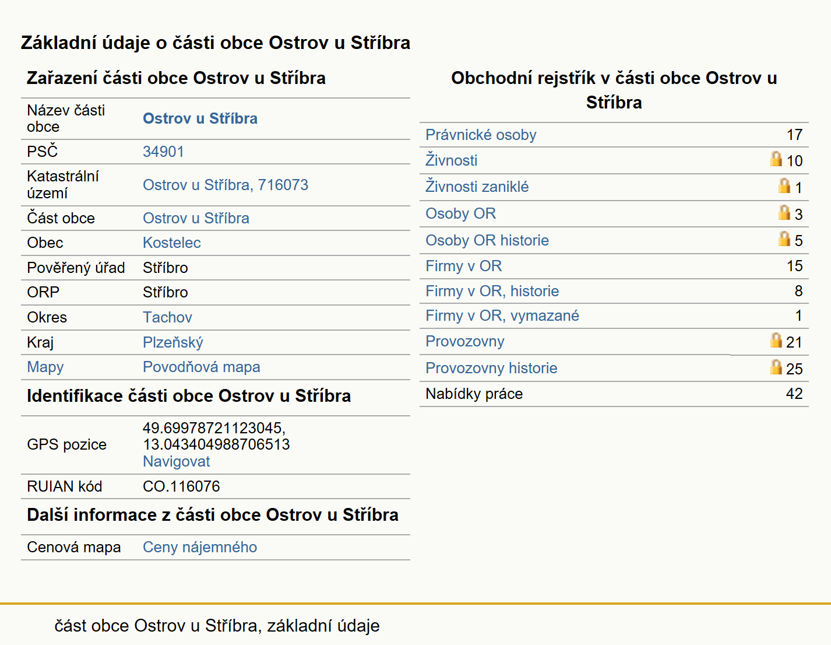Open the Ceny nájemného link
Image resolution: width=831 pixels, height=645 pixels.
pyautogui.click(x=200, y=547)
